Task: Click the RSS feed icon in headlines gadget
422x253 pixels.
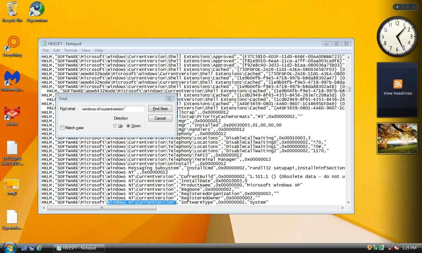Action: tap(398, 84)
